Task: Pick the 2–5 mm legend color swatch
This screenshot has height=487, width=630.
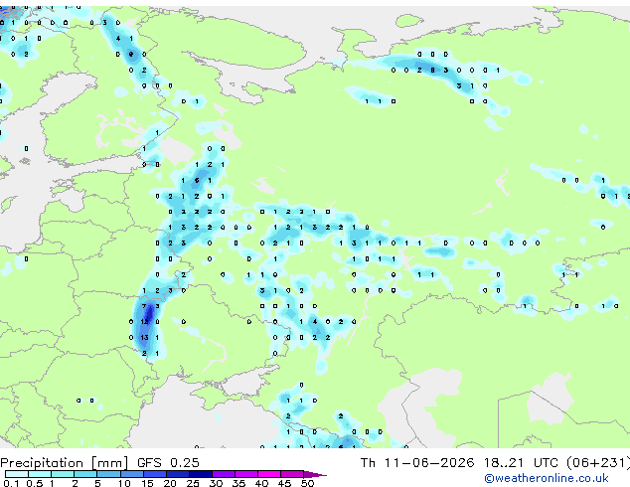Action: [x=85, y=474]
